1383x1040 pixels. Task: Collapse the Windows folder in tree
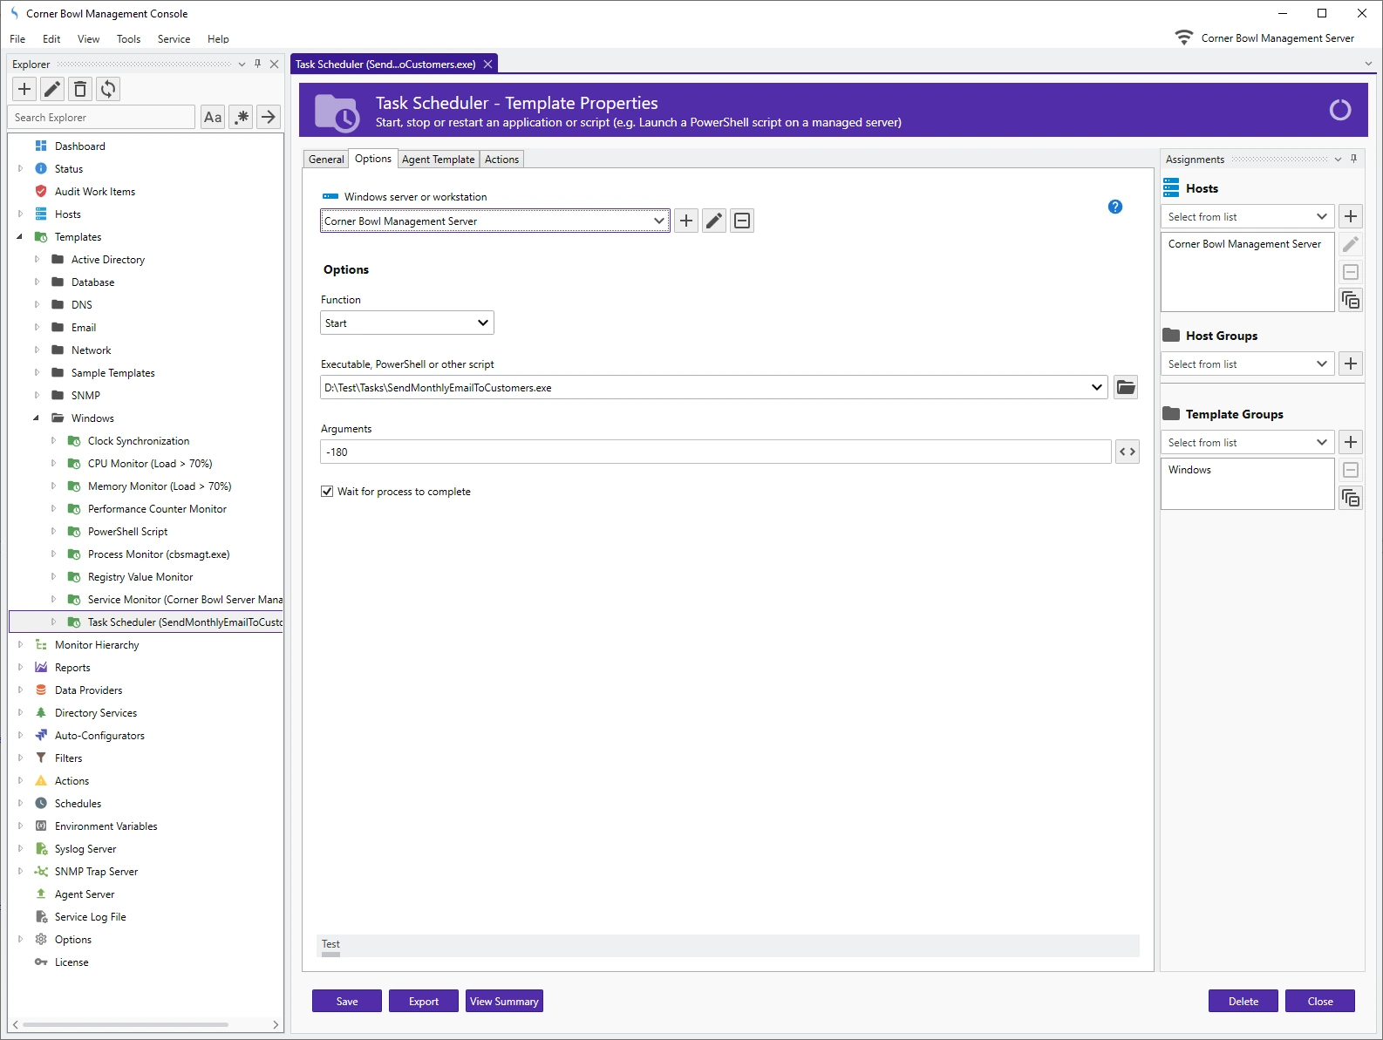pos(37,418)
